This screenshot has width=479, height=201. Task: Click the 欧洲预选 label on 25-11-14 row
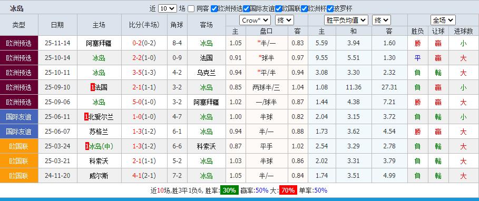tap(19, 43)
